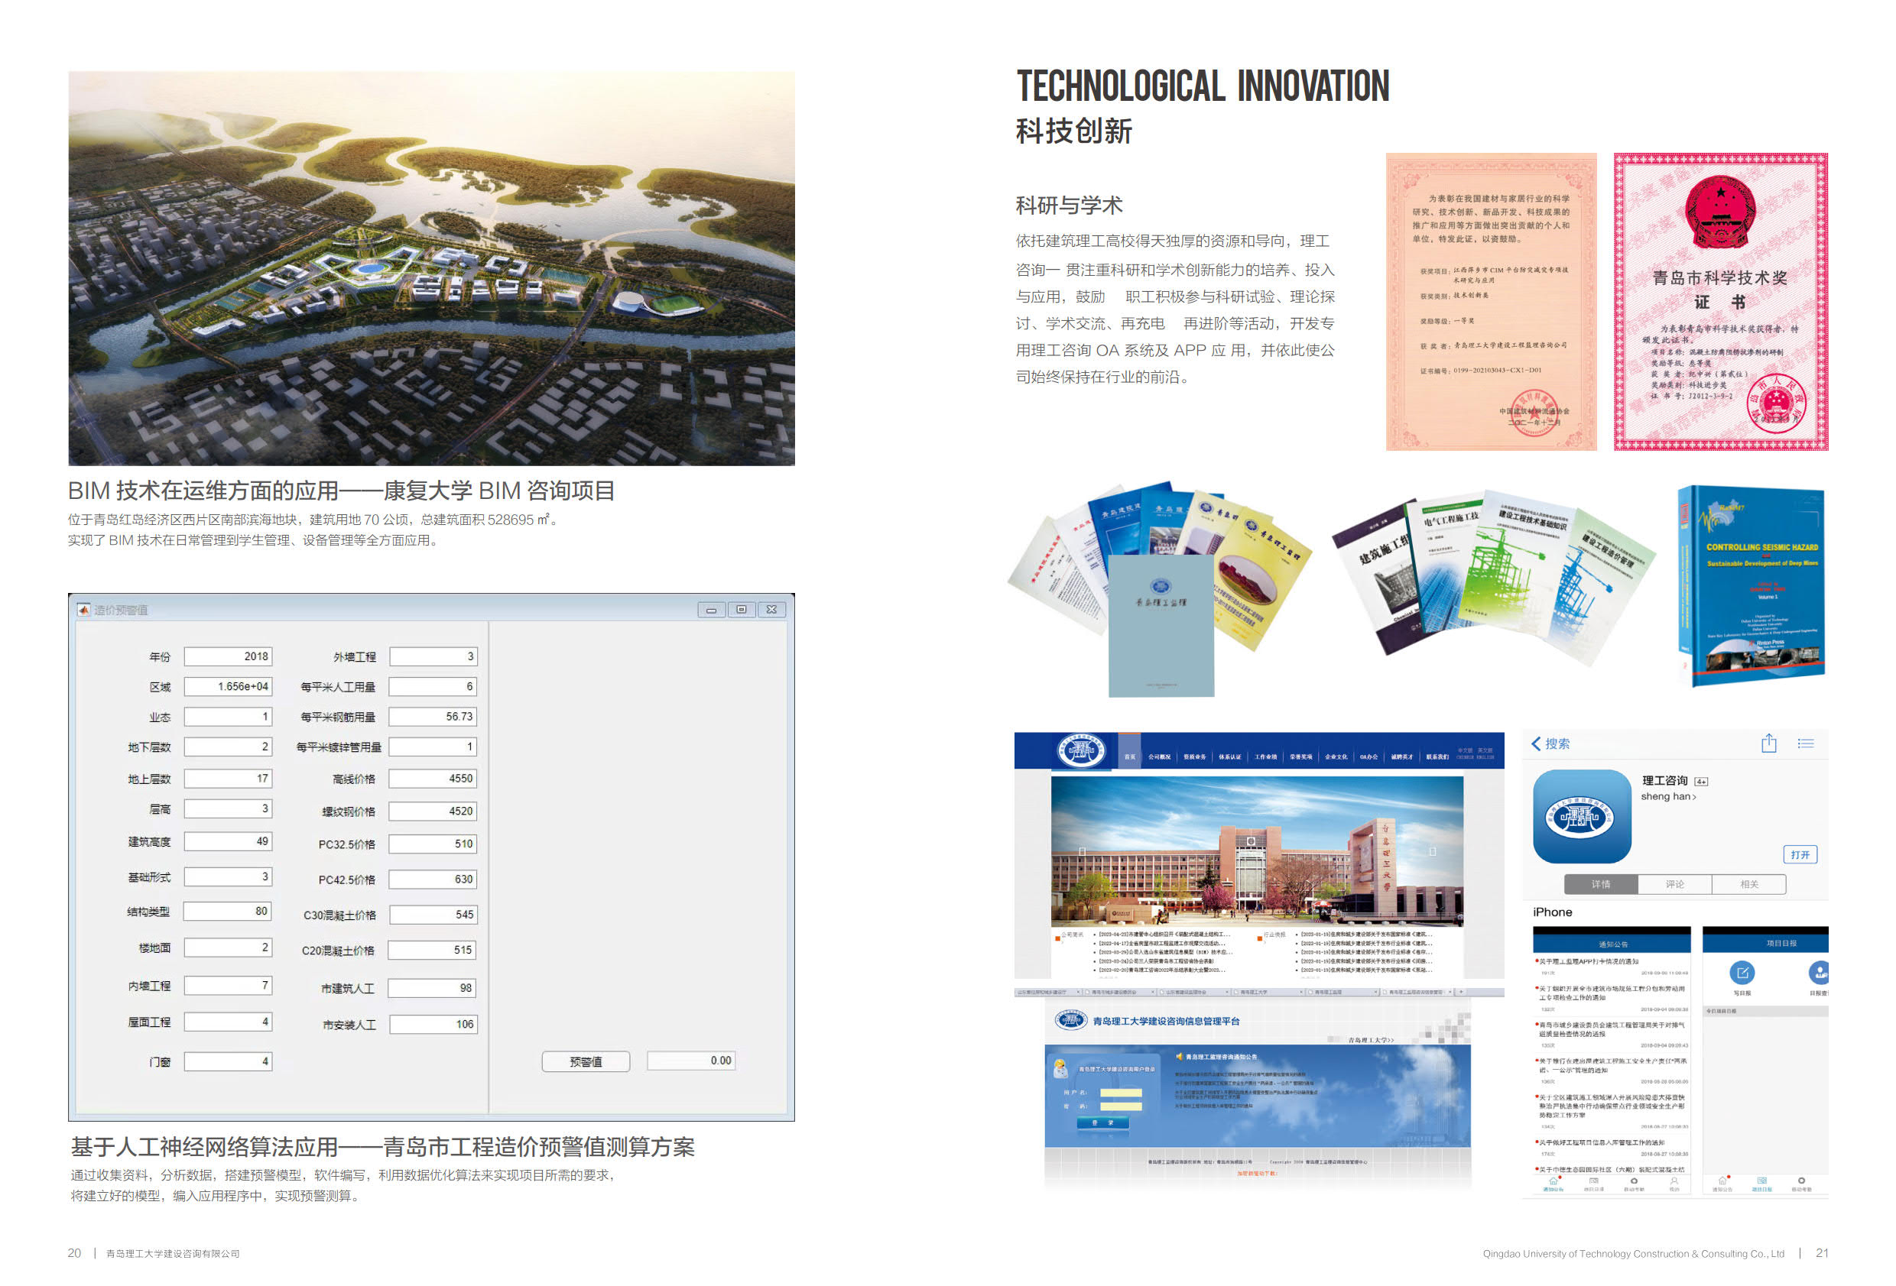
Task: Select the 写日报 icon on the 项目日报 screen
Action: [1742, 973]
